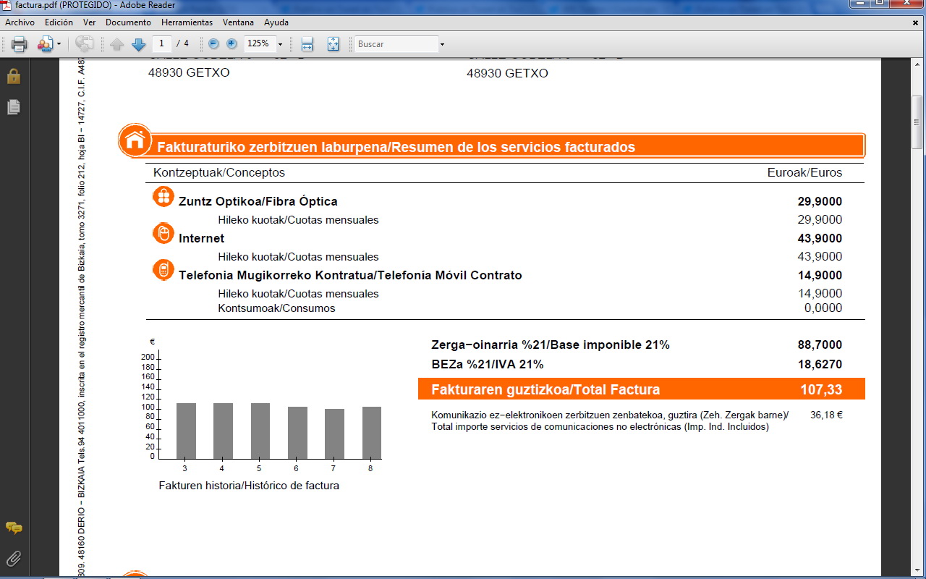Click the document close X in menu bar
926x579 pixels.
tap(916, 22)
